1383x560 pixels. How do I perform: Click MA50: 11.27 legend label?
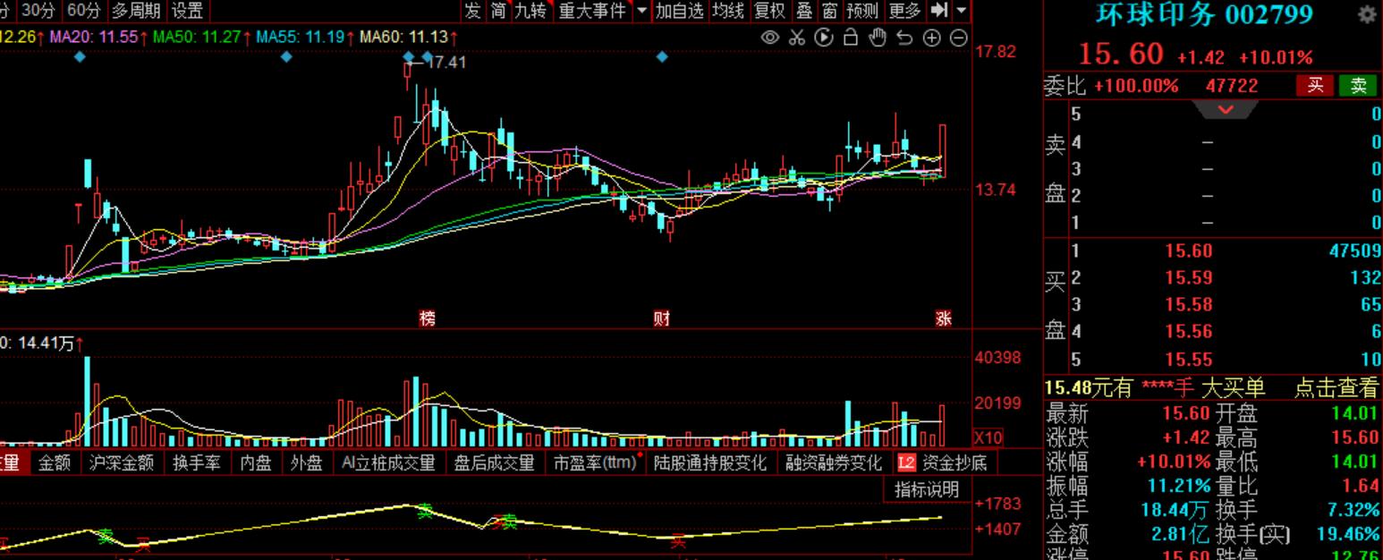point(197,38)
